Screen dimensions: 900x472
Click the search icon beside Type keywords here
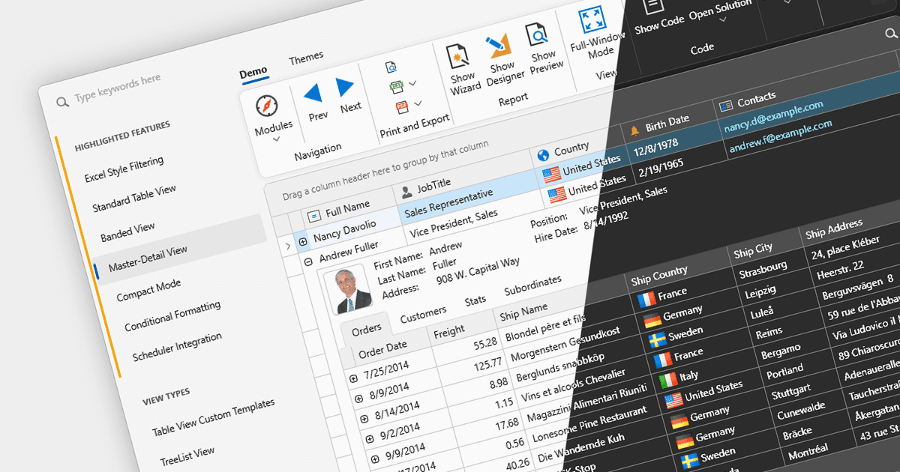pos(62,102)
